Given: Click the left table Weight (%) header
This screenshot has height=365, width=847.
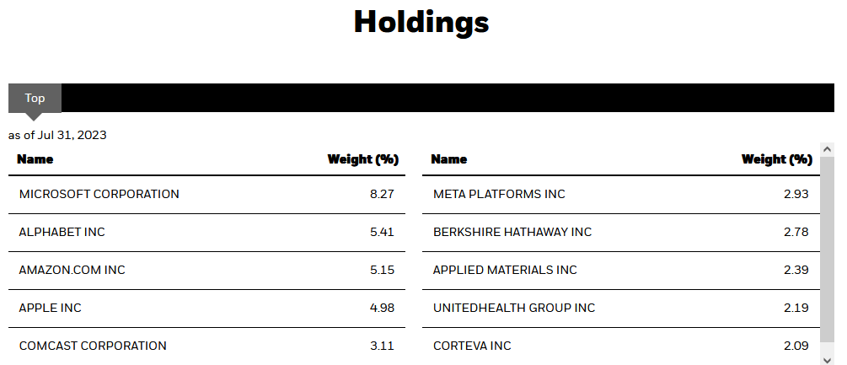Looking at the screenshot, I should coord(362,159).
